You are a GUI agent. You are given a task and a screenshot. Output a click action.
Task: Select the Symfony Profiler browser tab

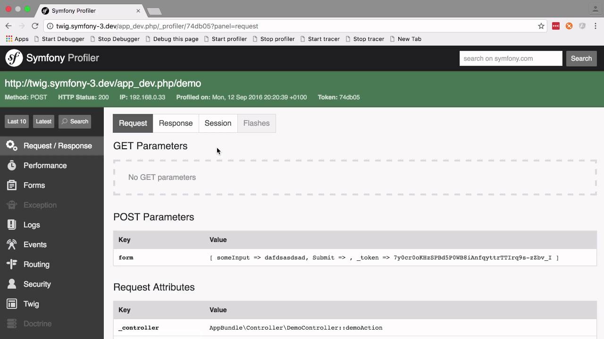[x=91, y=10]
